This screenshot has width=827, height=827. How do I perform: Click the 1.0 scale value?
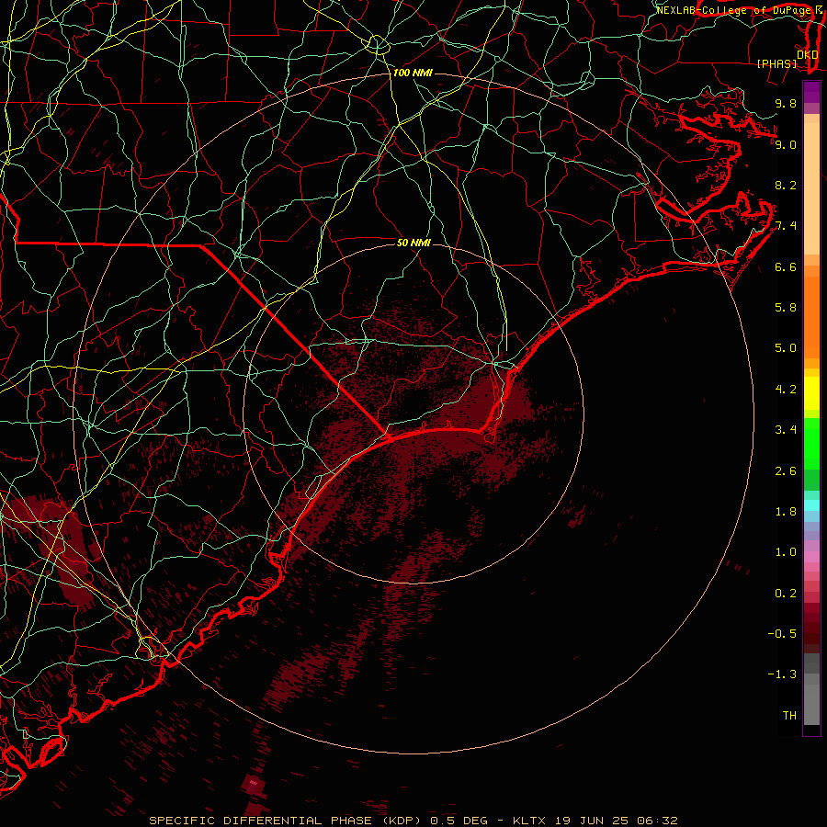tap(786, 552)
